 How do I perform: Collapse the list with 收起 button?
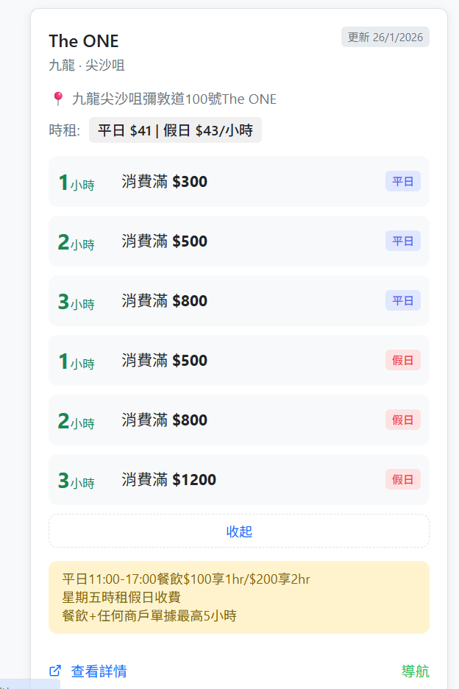[239, 531]
